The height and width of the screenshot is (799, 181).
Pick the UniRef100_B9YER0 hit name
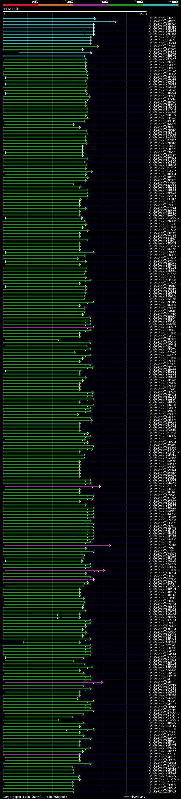coord(162,71)
